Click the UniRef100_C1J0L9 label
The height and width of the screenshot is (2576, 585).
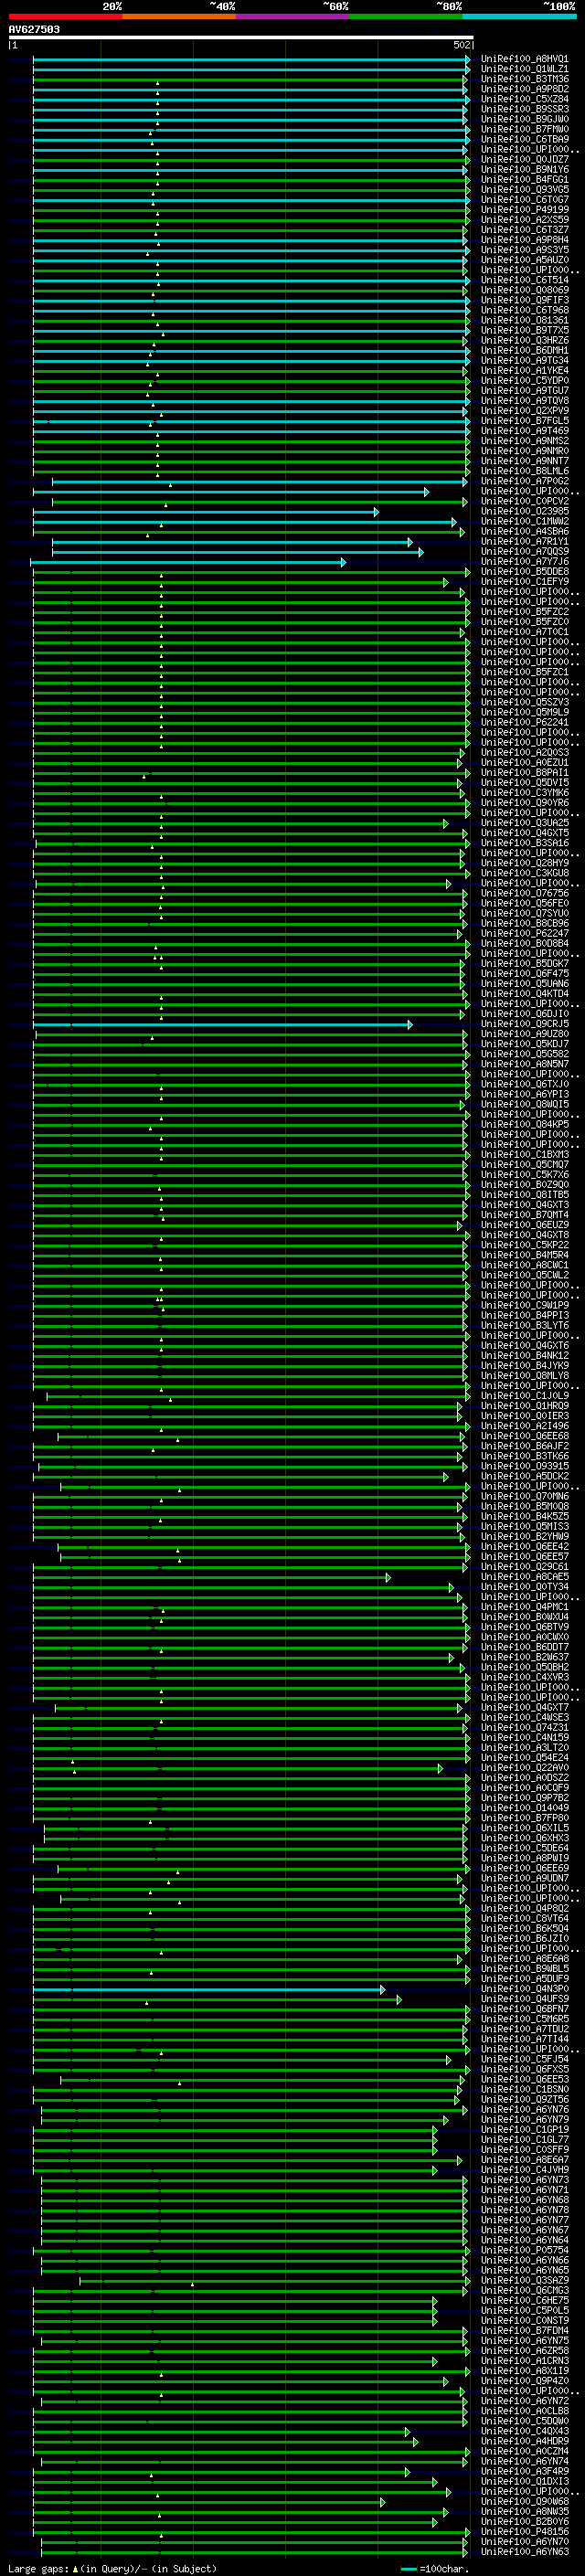pos(525,1396)
